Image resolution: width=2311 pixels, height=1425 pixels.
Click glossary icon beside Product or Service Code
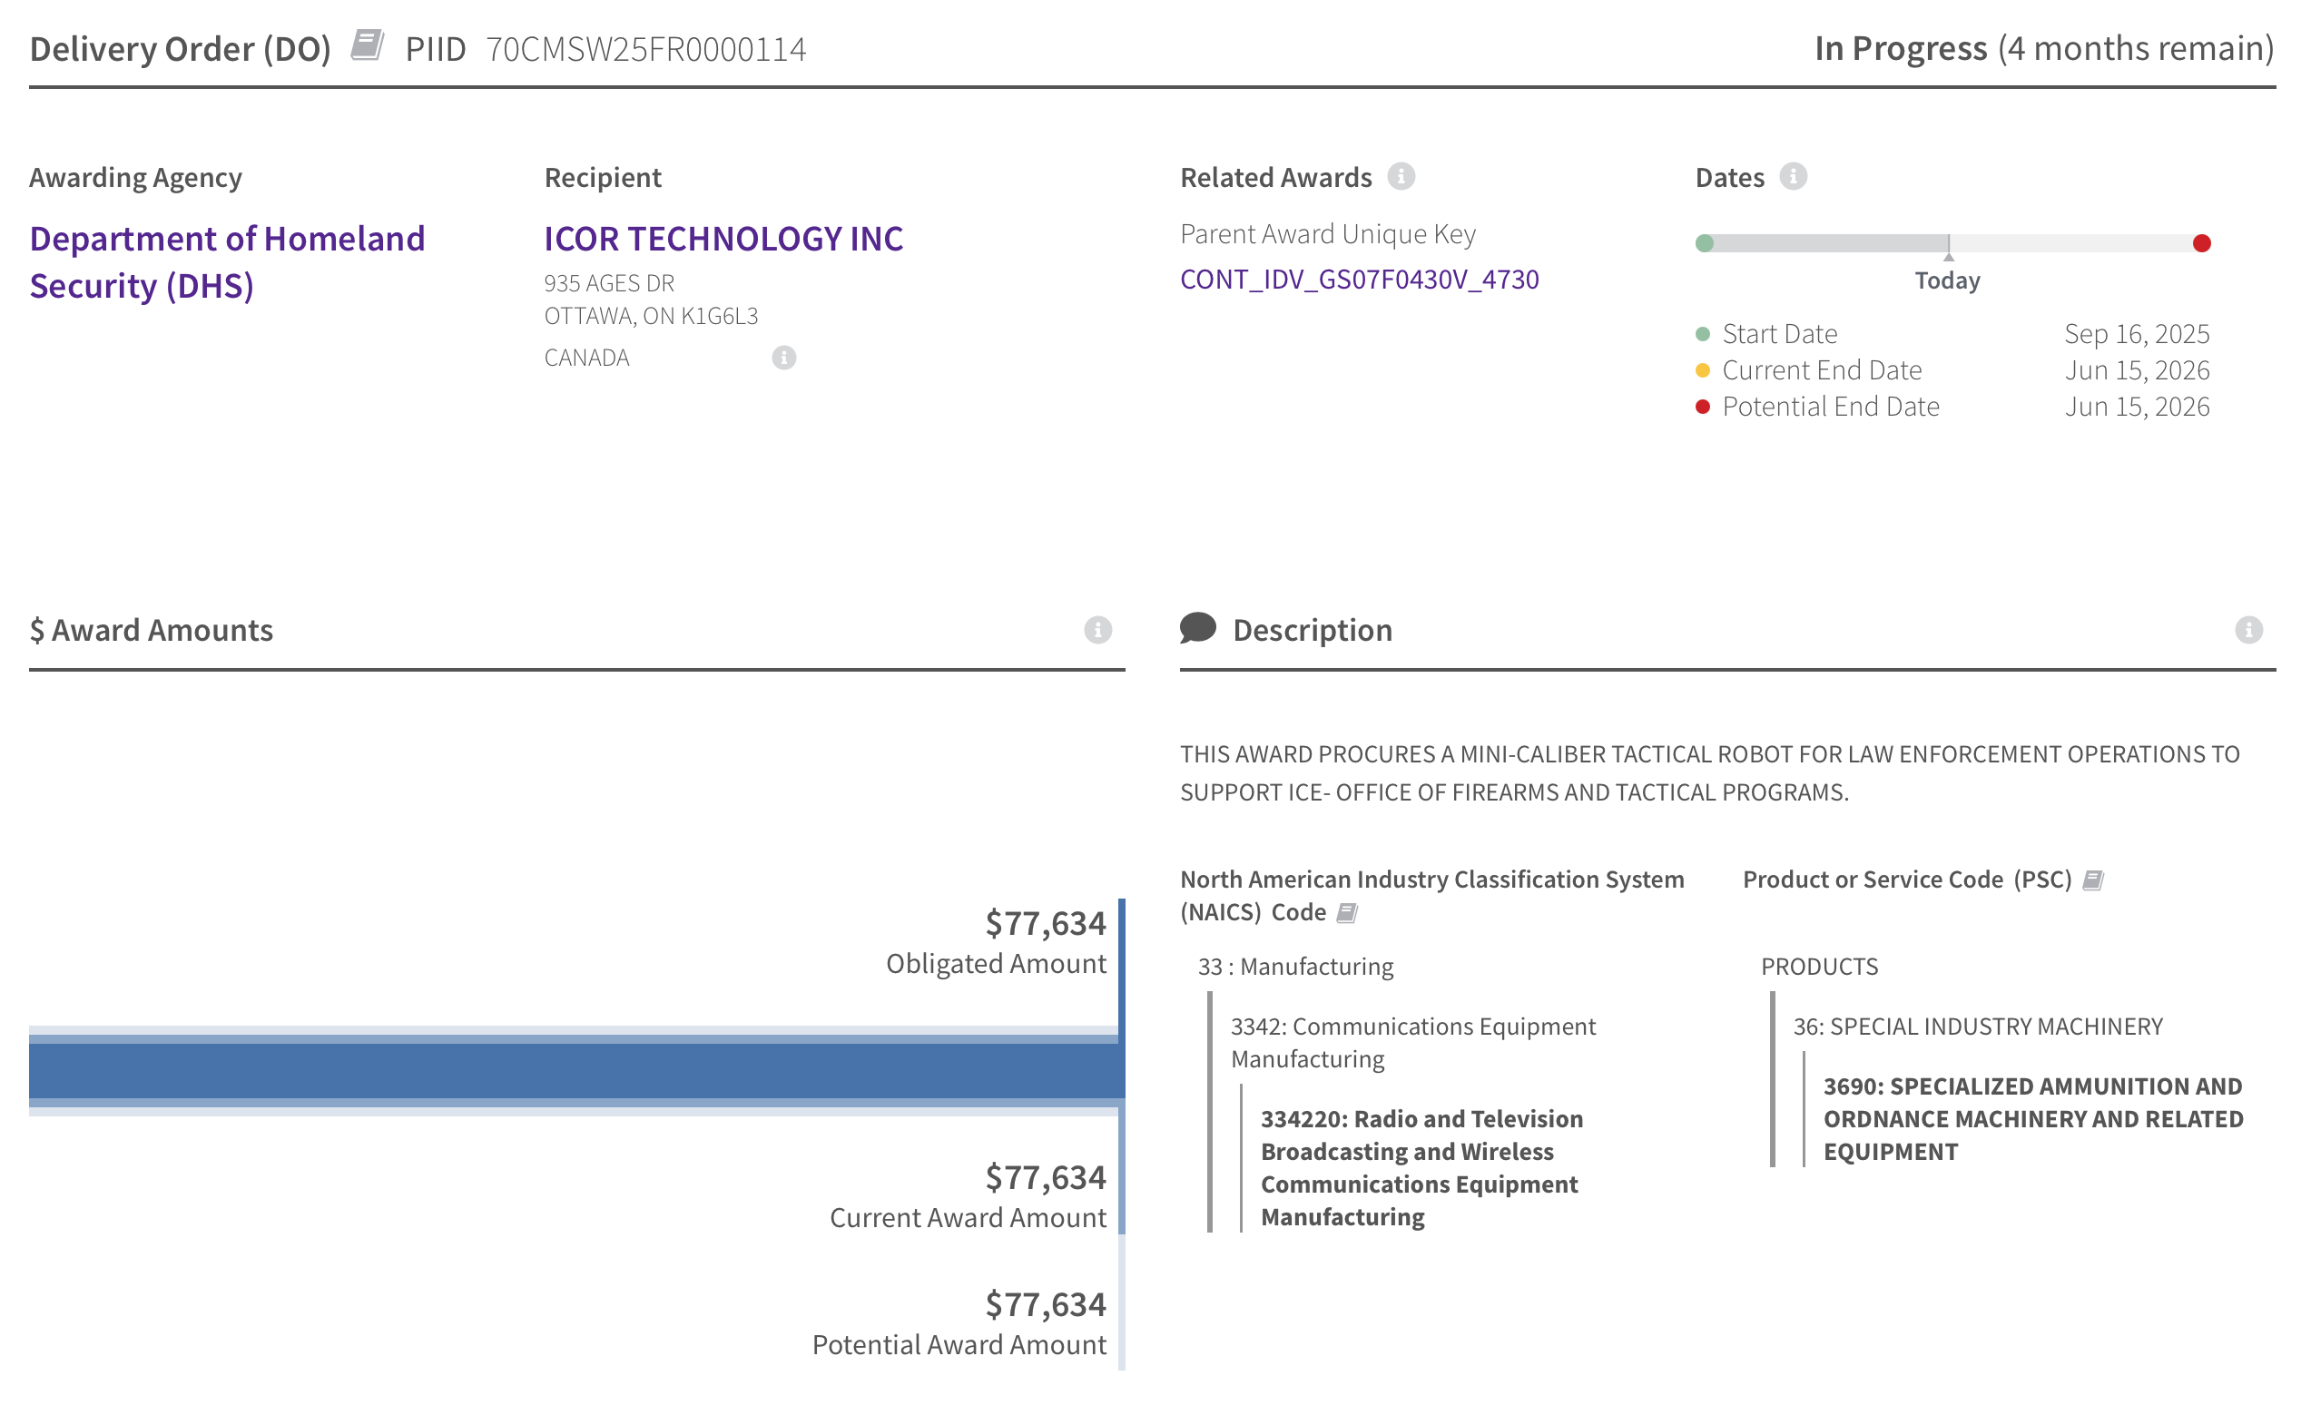2093,880
